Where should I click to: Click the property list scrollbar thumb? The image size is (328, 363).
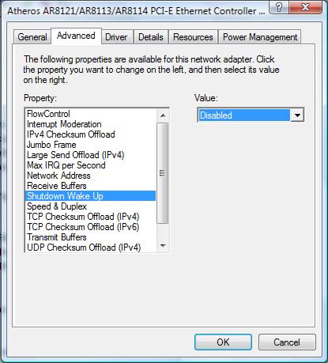click(163, 173)
